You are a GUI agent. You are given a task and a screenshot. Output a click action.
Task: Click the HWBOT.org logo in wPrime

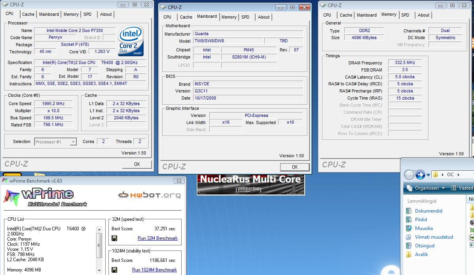[149, 195]
